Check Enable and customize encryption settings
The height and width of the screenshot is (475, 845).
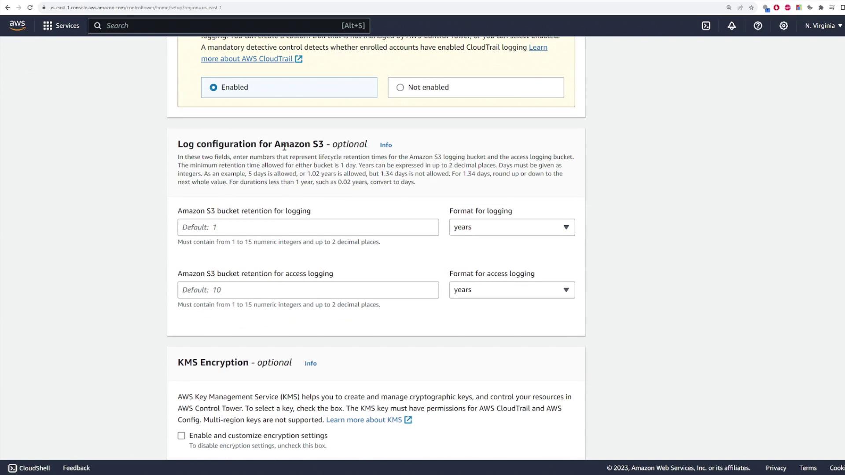(x=181, y=436)
